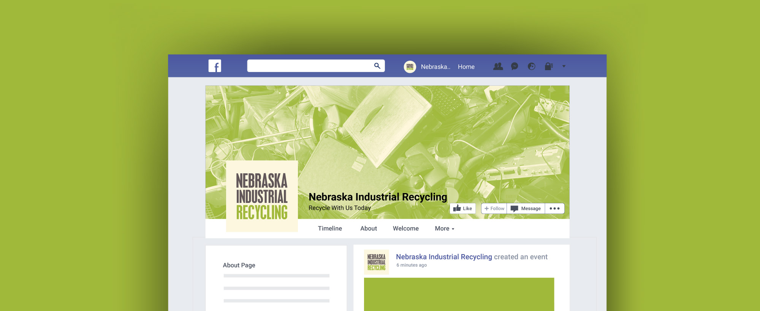Click the Follow button

[494, 209]
